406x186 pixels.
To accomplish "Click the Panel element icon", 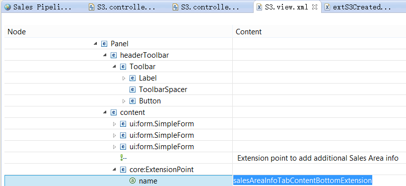I will (104, 44).
